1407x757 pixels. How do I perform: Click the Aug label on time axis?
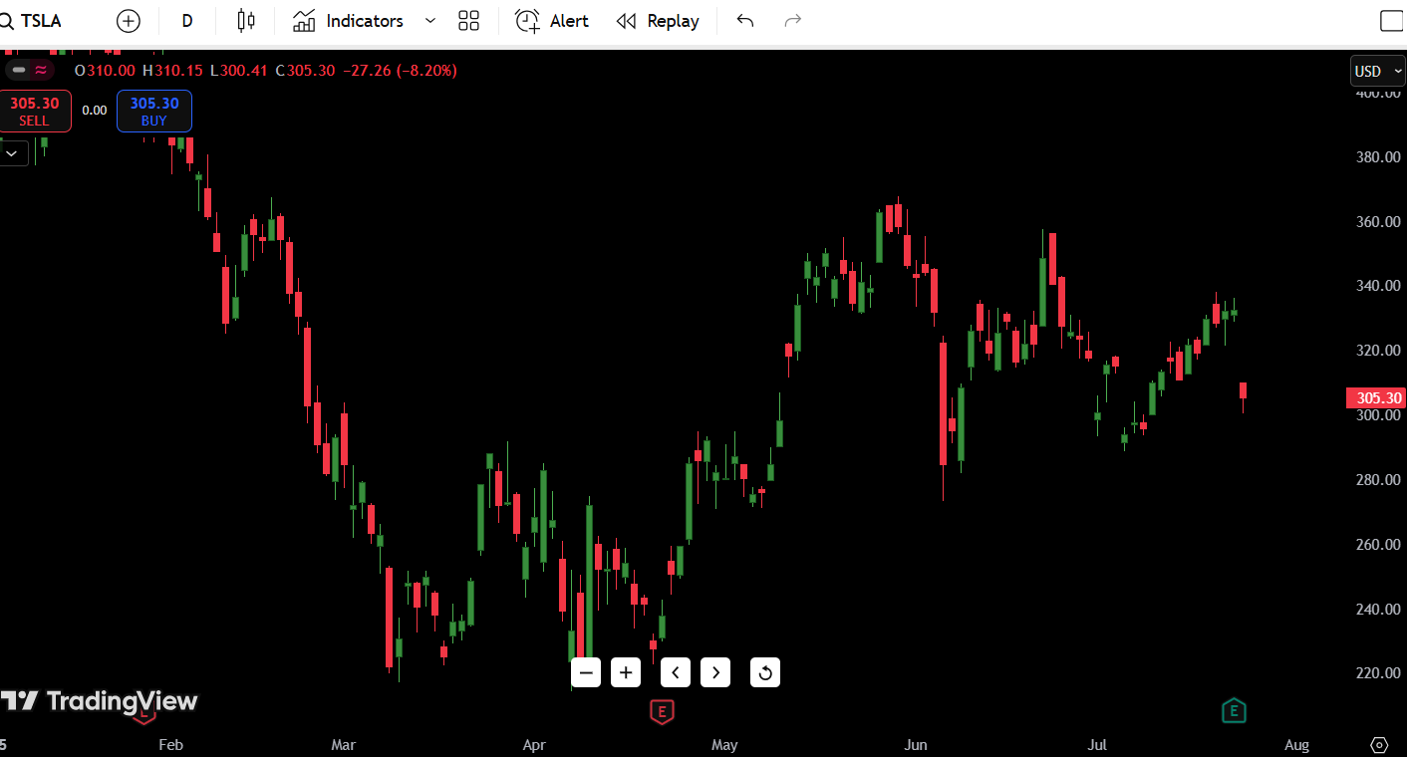coord(1297,745)
